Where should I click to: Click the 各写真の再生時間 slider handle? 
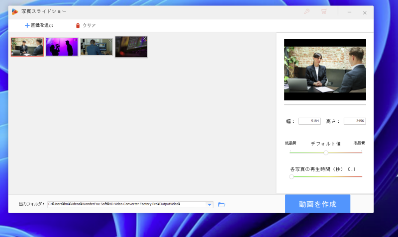pyautogui.click(x=292, y=176)
